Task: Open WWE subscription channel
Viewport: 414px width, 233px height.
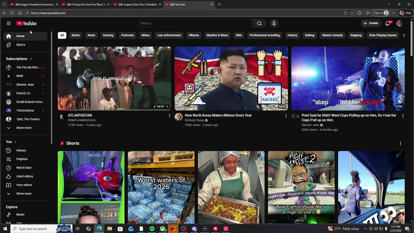Action: coord(26,76)
